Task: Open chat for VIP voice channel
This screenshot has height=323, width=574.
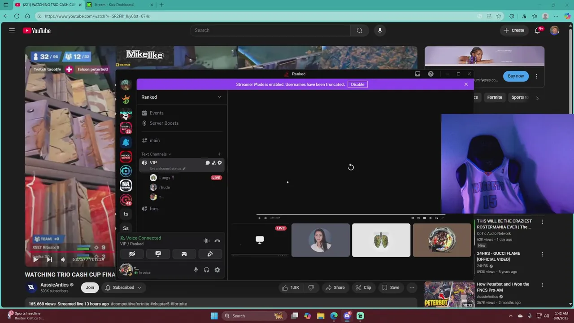Action: (x=208, y=163)
